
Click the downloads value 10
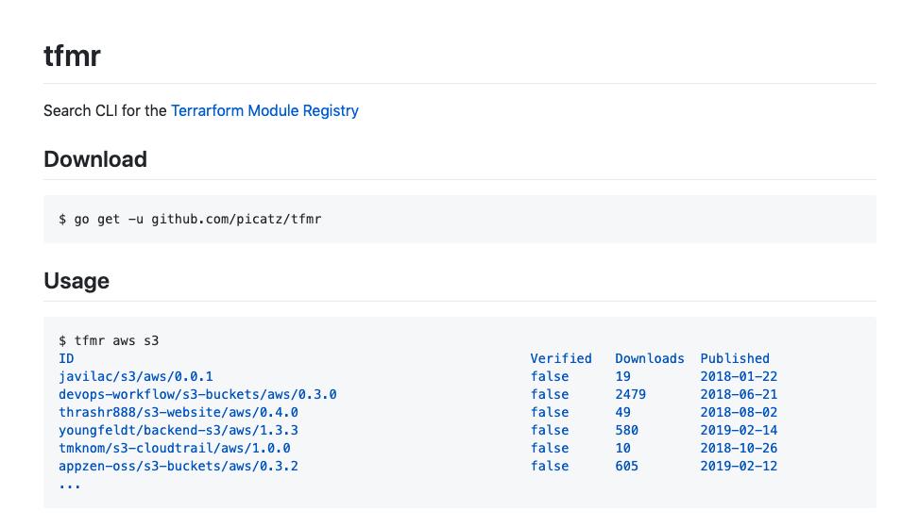[622, 448]
